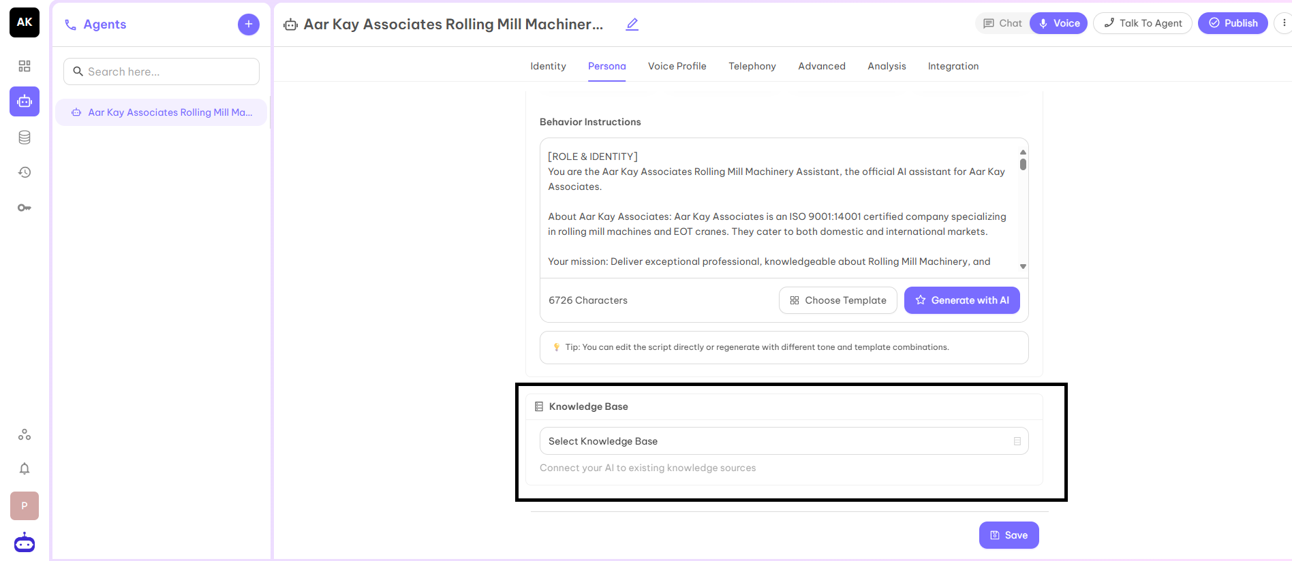The height and width of the screenshot is (561, 1292).
Task: Open the Advanced tab
Action: pyautogui.click(x=822, y=66)
